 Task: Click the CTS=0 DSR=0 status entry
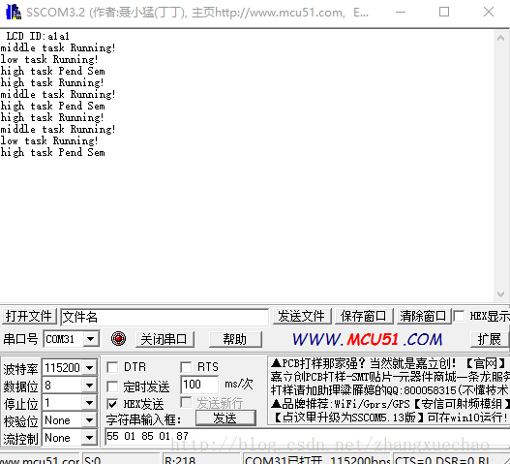(x=451, y=459)
